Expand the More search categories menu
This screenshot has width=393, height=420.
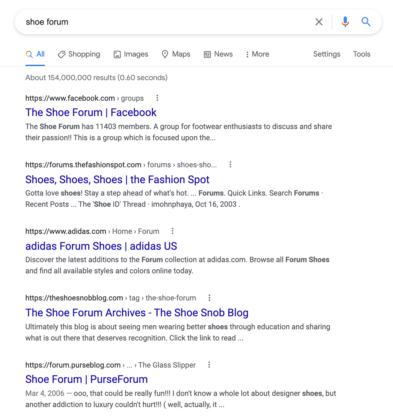257,54
